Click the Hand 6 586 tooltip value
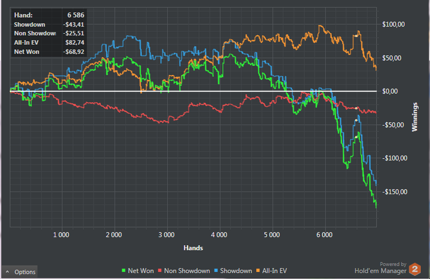Image resolution: width=430 pixels, height=279 pixels. point(76,15)
